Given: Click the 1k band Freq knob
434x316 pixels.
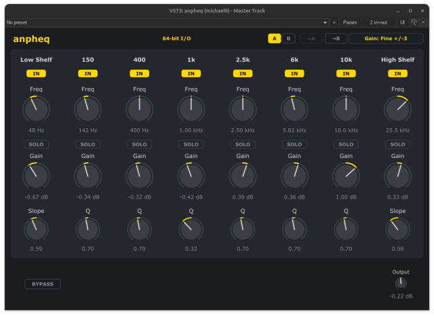Looking at the screenshot, I should coord(191,109).
